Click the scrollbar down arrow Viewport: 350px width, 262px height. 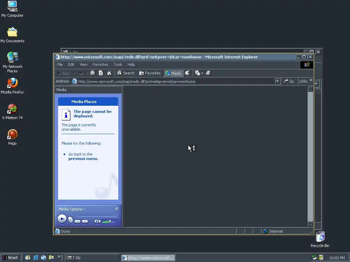[310, 224]
